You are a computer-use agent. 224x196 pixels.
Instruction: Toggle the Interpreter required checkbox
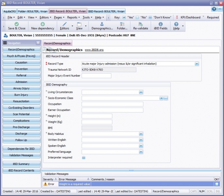[x=84, y=158]
